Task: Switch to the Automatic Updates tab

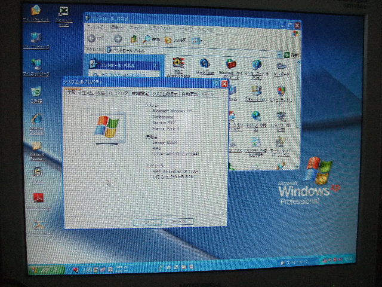Action: pyautogui.click(x=190, y=94)
